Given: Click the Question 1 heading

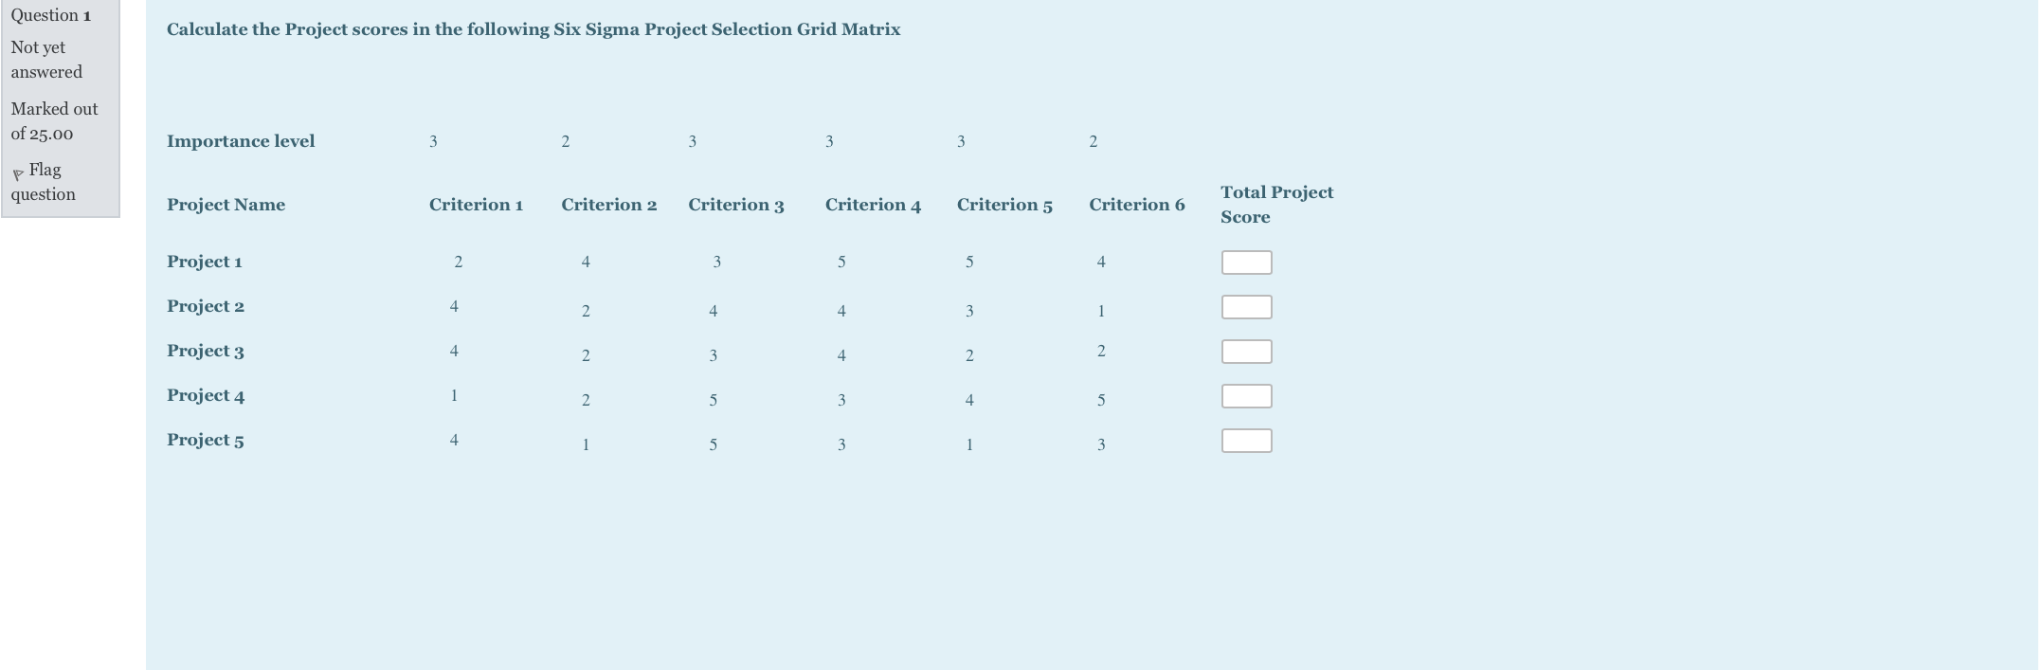Looking at the screenshot, I should tap(51, 15).
